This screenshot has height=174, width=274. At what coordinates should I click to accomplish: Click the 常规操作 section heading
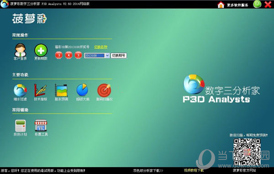point(20,35)
